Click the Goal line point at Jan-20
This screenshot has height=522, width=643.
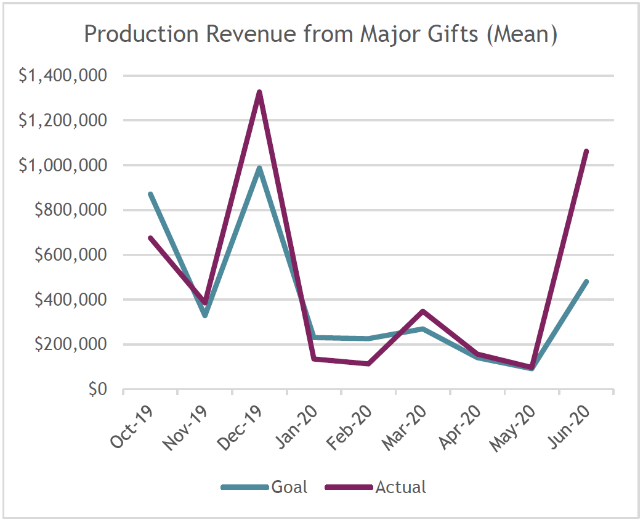click(314, 337)
